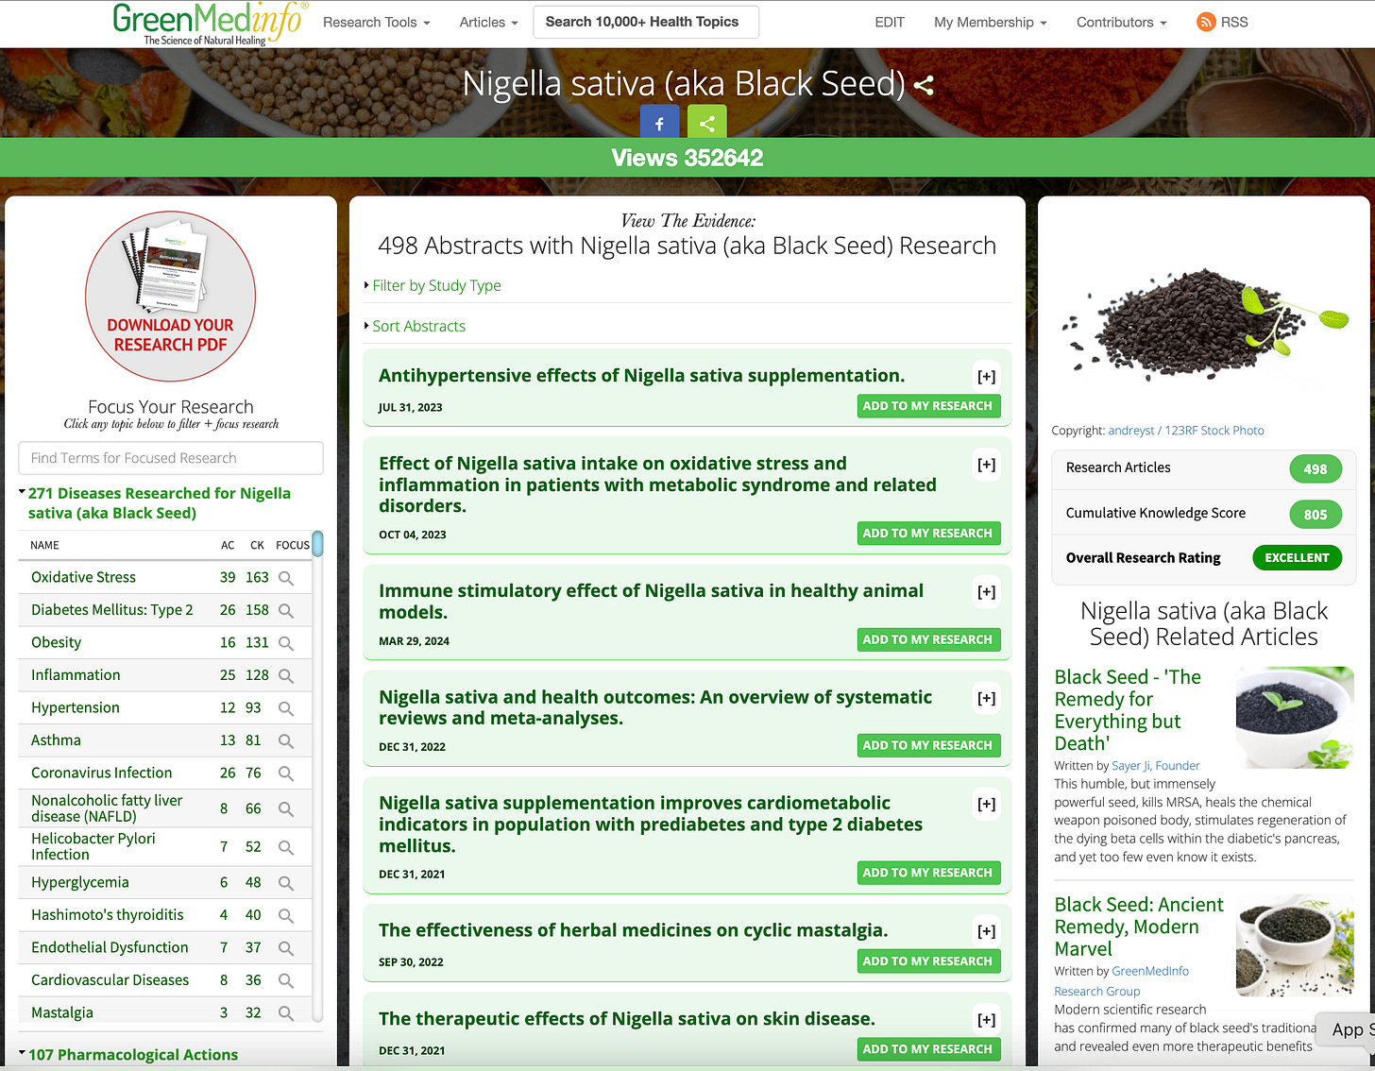The image size is (1375, 1071).
Task: Expand [+] for Antihypertensive effects abstract
Action: (x=986, y=377)
